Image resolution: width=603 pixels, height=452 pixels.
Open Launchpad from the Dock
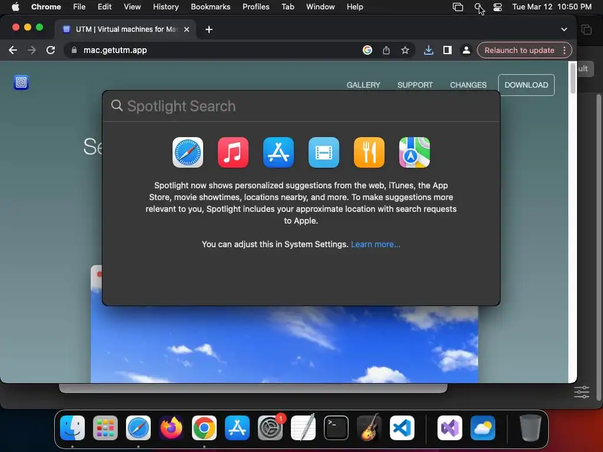105,428
